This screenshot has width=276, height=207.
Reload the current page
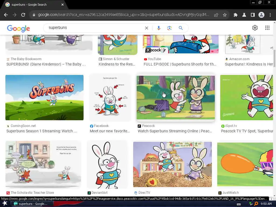pos(23,15)
